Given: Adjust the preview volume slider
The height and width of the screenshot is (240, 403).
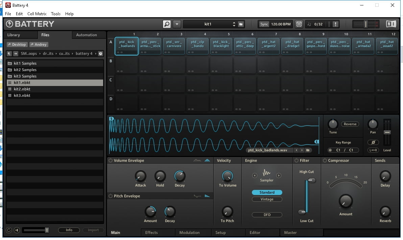Looking at the screenshot, I should coord(35,230).
